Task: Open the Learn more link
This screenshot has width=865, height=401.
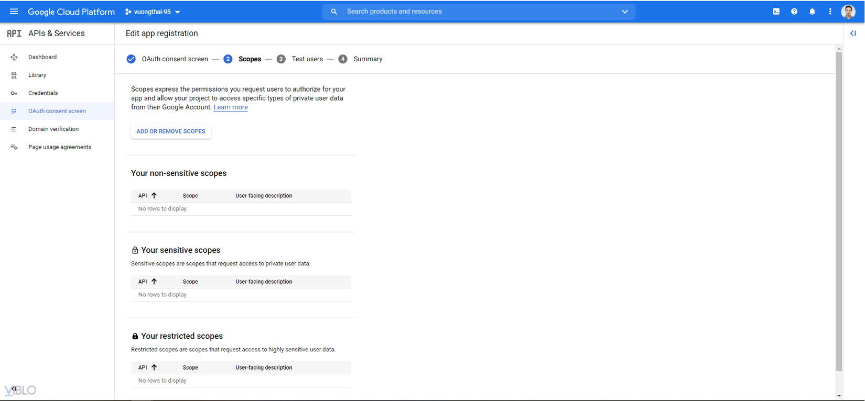Action: (231, 107)
